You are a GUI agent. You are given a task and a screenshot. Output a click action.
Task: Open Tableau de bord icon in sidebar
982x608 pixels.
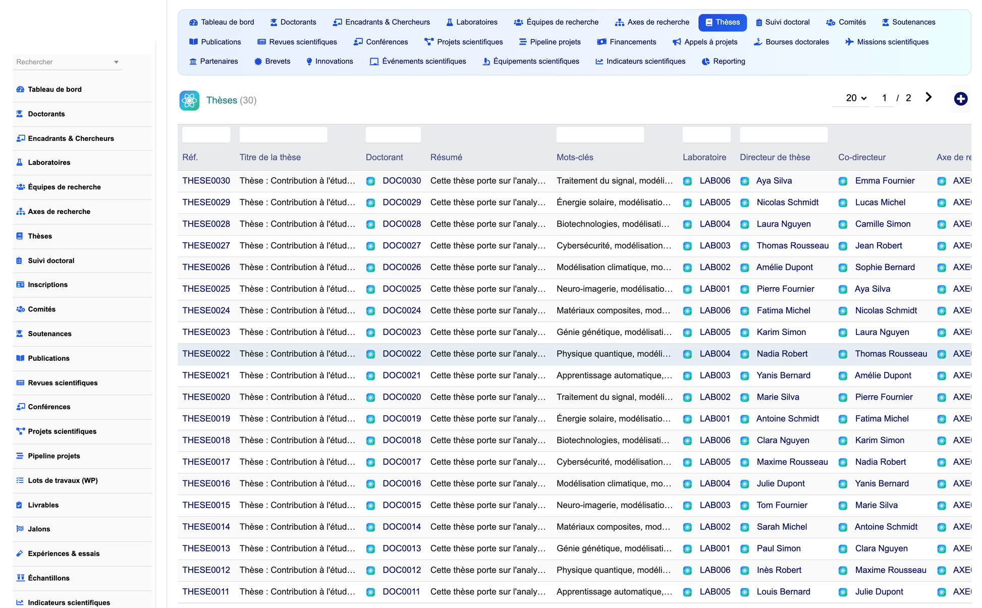pos(20,89)
